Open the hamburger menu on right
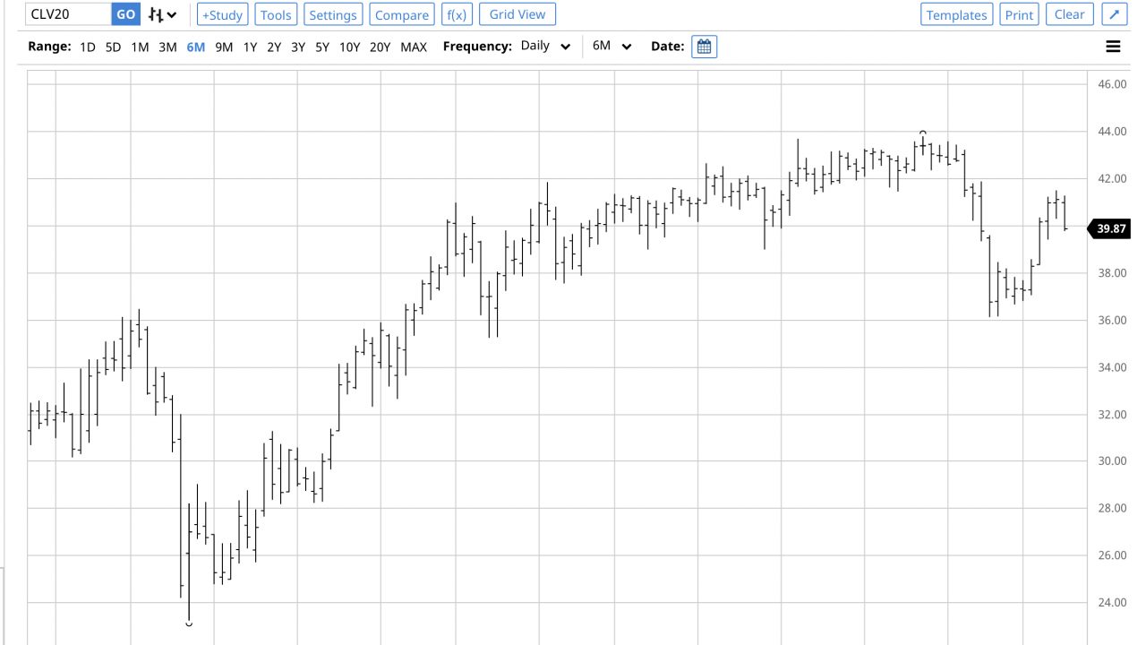The width and height of the screenshot is (1146, 645). (1113, 47)
